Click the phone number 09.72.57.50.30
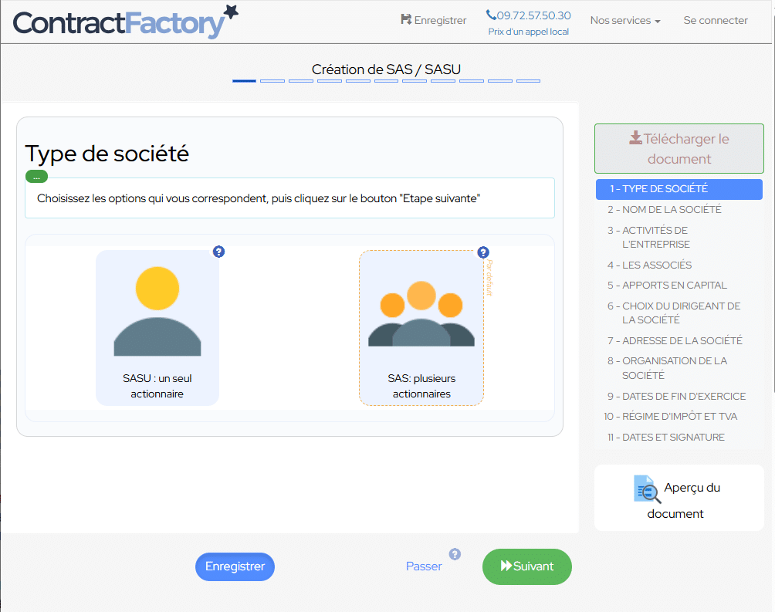 pyautogui.click(x=529, y=15)
